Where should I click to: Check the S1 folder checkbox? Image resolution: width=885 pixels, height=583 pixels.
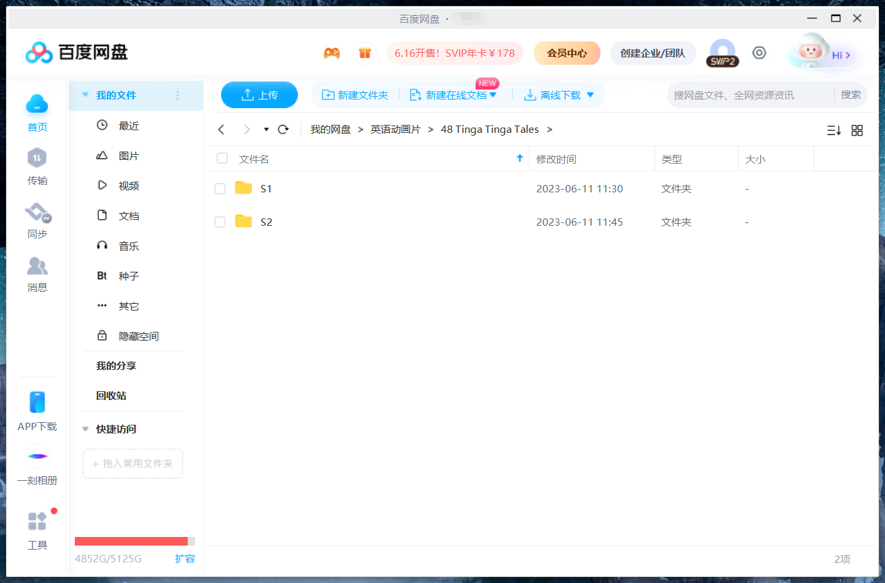point(220,188)
